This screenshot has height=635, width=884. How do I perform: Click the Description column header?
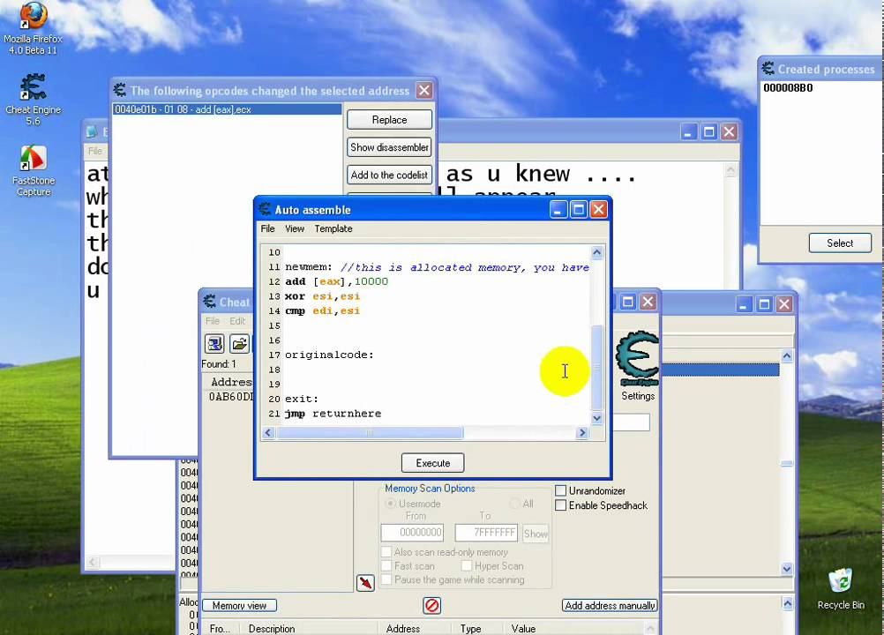tap(271, 629)
